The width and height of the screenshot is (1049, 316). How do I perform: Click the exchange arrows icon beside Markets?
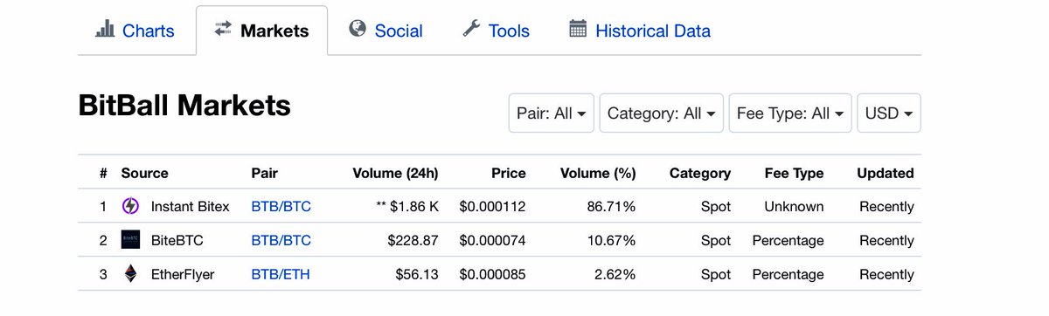pyautogui.click(x=223, y=29)
